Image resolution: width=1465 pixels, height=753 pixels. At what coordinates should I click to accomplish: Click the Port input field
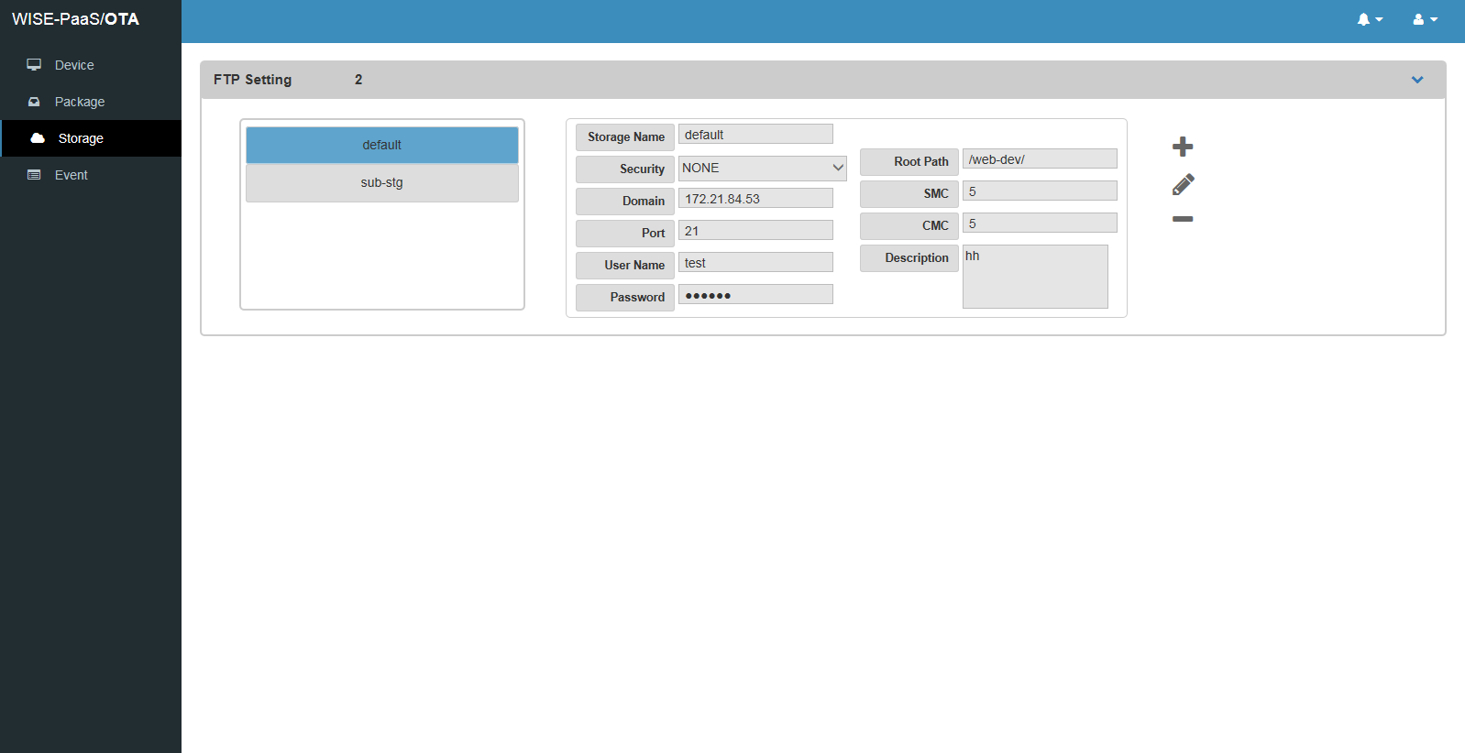coord(755,231)
